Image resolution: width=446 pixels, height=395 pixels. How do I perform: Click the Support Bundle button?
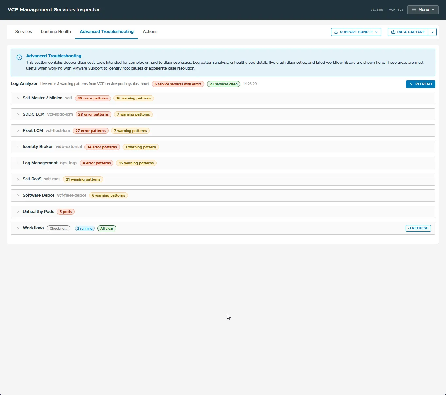(356, 32)
